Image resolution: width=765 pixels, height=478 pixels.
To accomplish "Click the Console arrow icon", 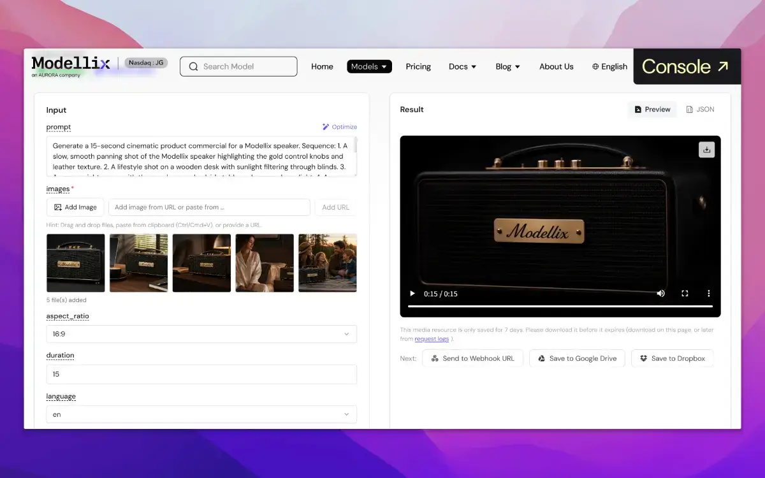I will 722,66.
